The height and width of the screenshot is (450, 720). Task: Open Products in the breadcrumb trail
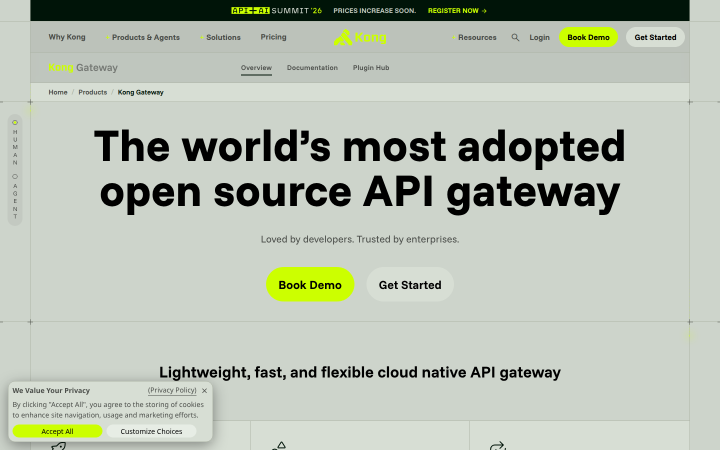coord(92,92)
